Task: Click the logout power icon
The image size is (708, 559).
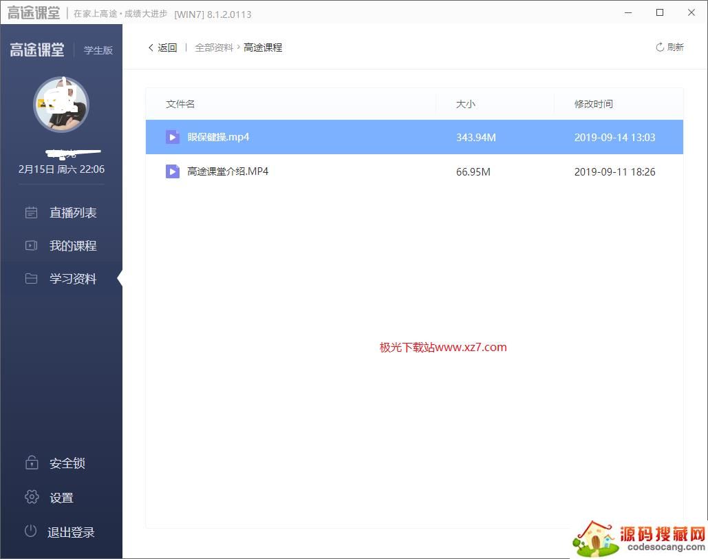Action: [31, 531]
